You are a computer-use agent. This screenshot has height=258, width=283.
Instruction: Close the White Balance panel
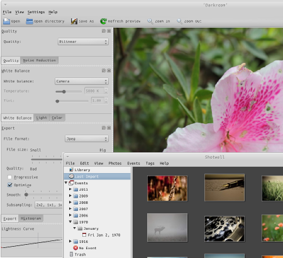click(109, 70)
